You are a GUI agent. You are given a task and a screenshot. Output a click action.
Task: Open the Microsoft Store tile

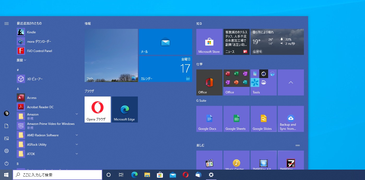(209, 42)
